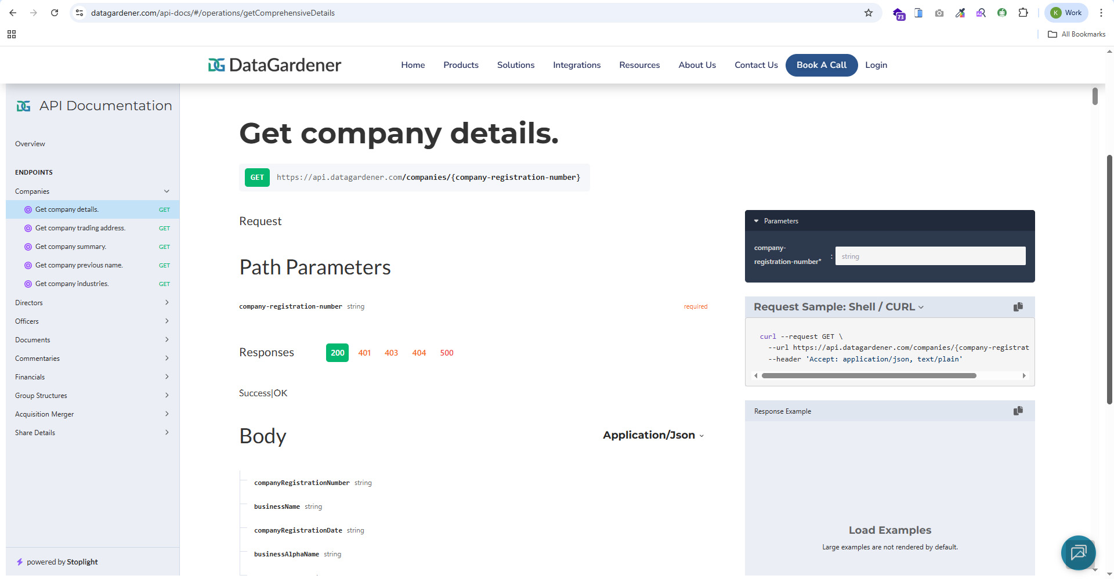Click icon beside Get company trading address

tap(28, 228)
